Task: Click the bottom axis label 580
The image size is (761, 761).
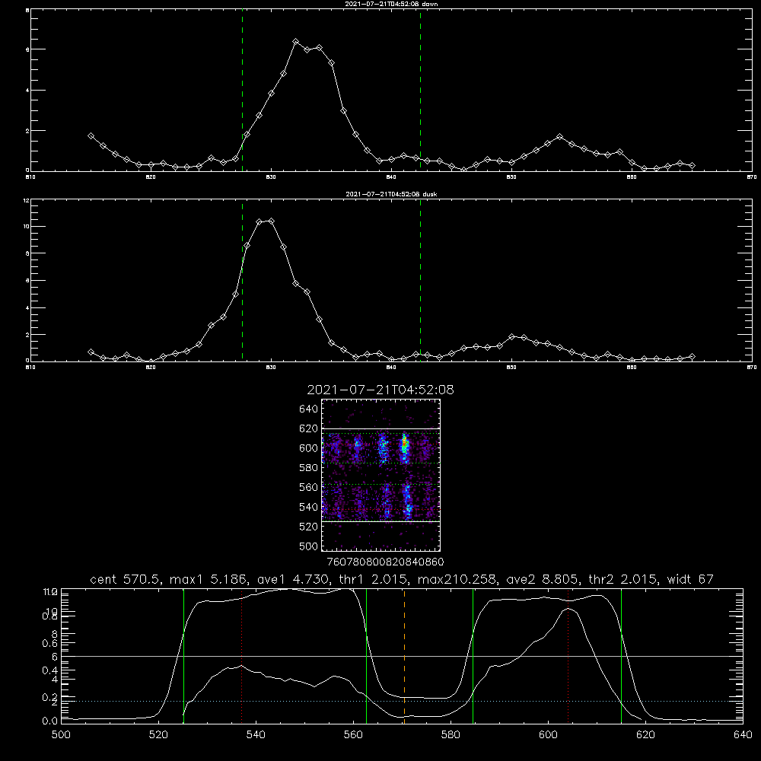Action: (451, 735)
